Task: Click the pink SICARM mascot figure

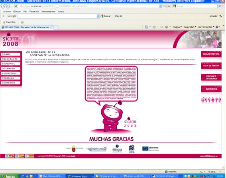Action: click(112, 117)
